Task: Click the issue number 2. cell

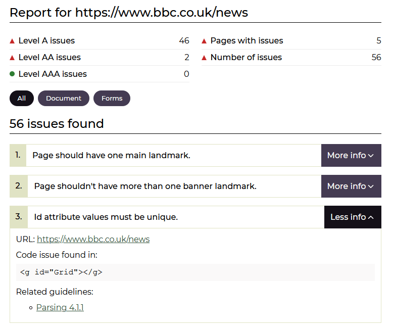Action: (x=19, y=186)
